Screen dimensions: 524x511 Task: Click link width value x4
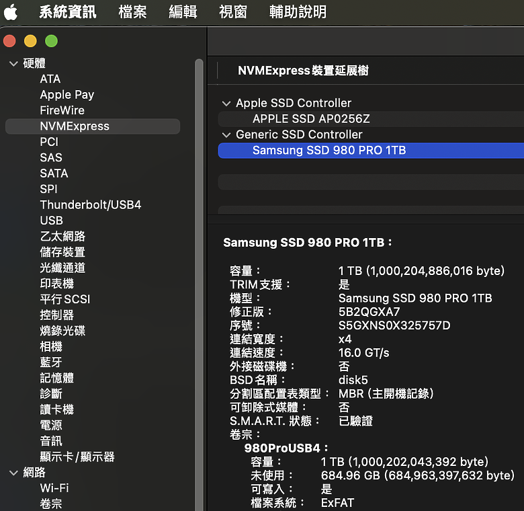[x=345, y=339]
